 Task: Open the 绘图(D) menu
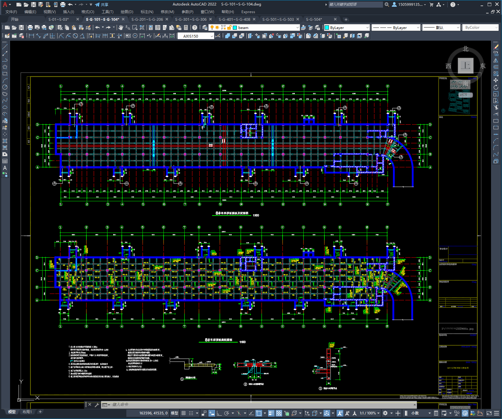click(x=127, y=12)
